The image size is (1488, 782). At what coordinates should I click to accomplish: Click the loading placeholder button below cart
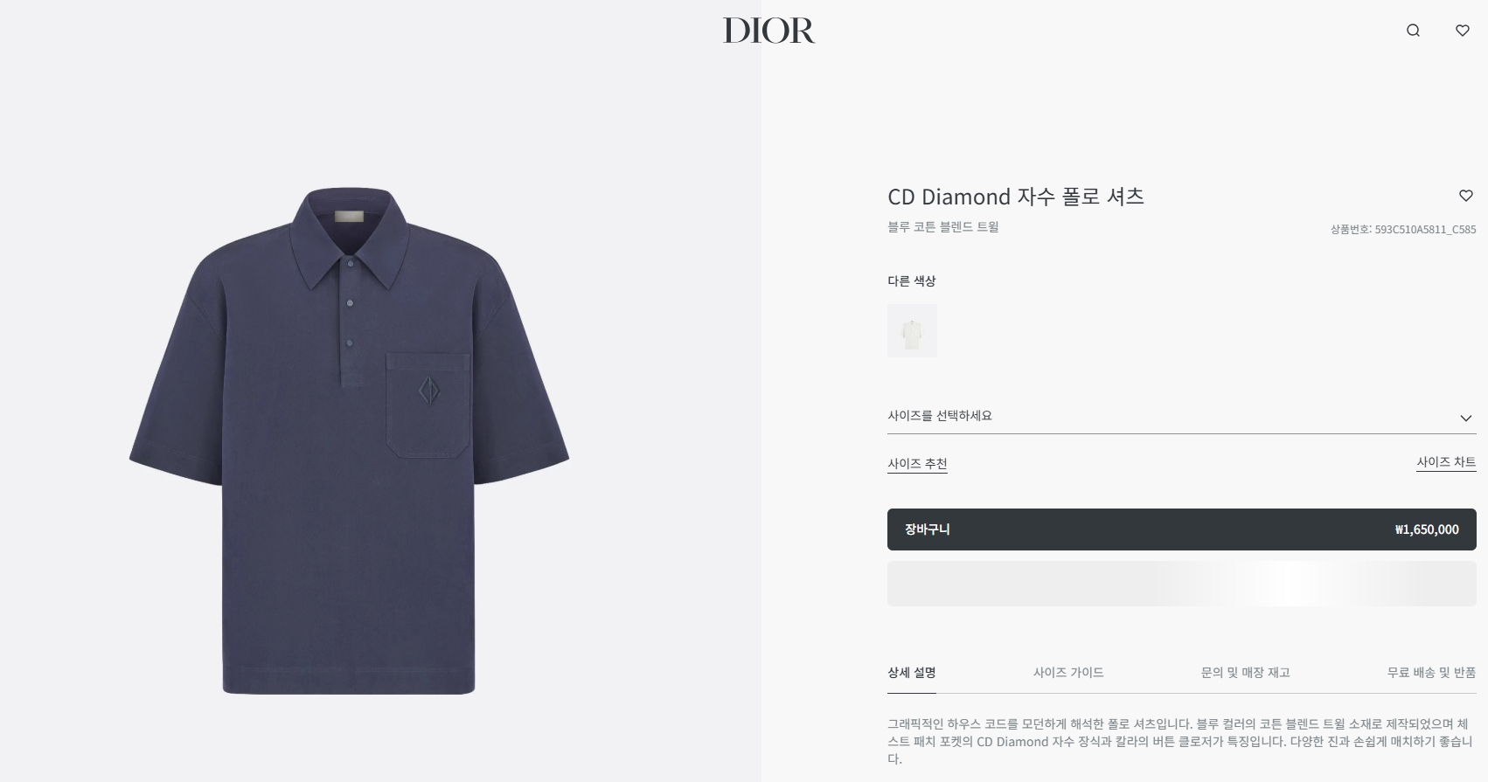1182,584
